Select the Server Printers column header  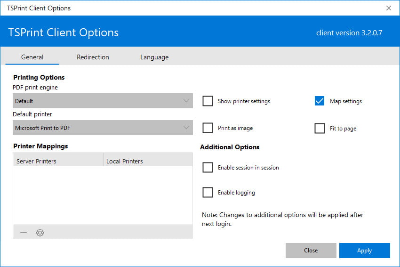click(x=58, y=160)
